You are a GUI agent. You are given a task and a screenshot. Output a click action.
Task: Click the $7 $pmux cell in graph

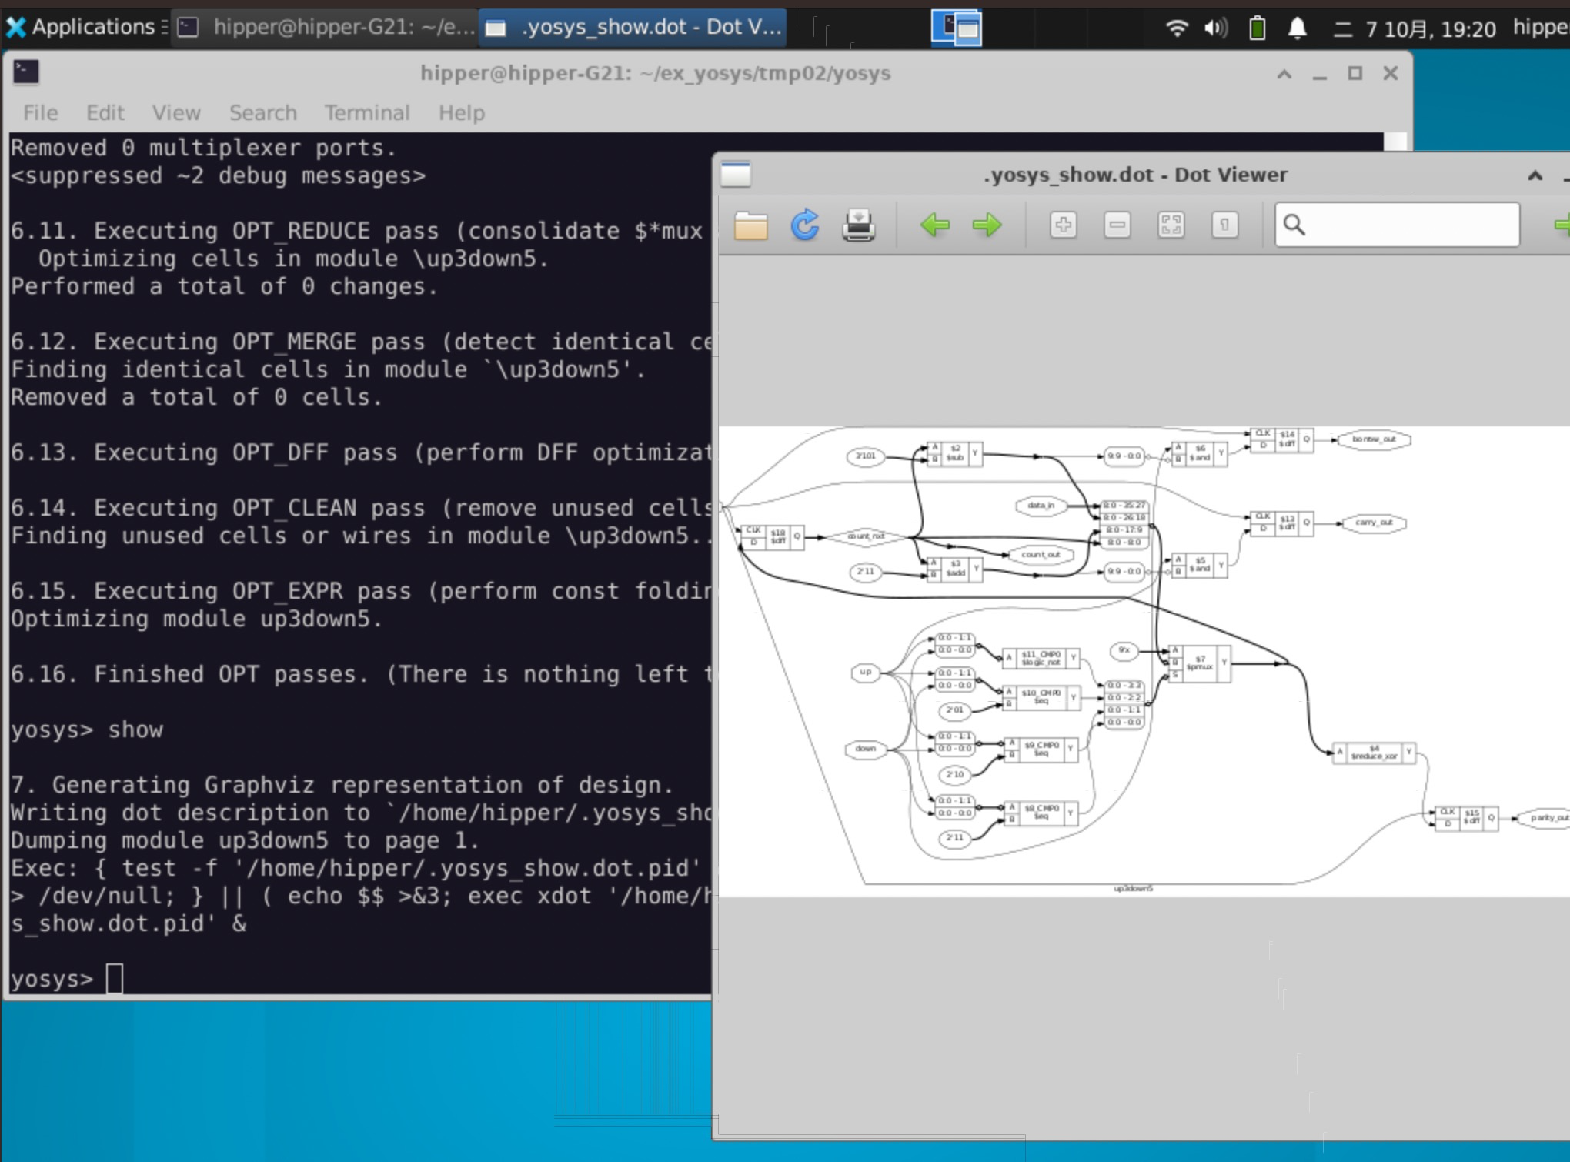coord(1200,663)
